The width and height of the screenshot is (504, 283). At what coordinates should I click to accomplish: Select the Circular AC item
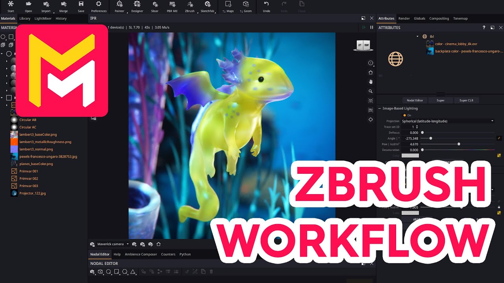coord(28,127)
